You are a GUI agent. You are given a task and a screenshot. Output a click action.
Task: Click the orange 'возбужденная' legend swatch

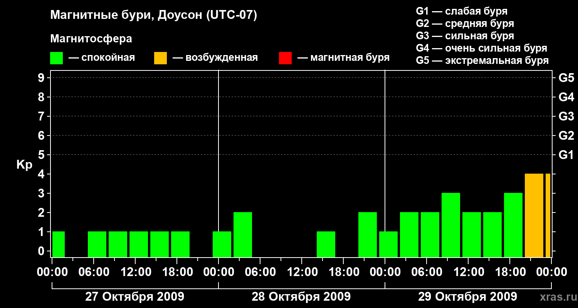(160, 58)
